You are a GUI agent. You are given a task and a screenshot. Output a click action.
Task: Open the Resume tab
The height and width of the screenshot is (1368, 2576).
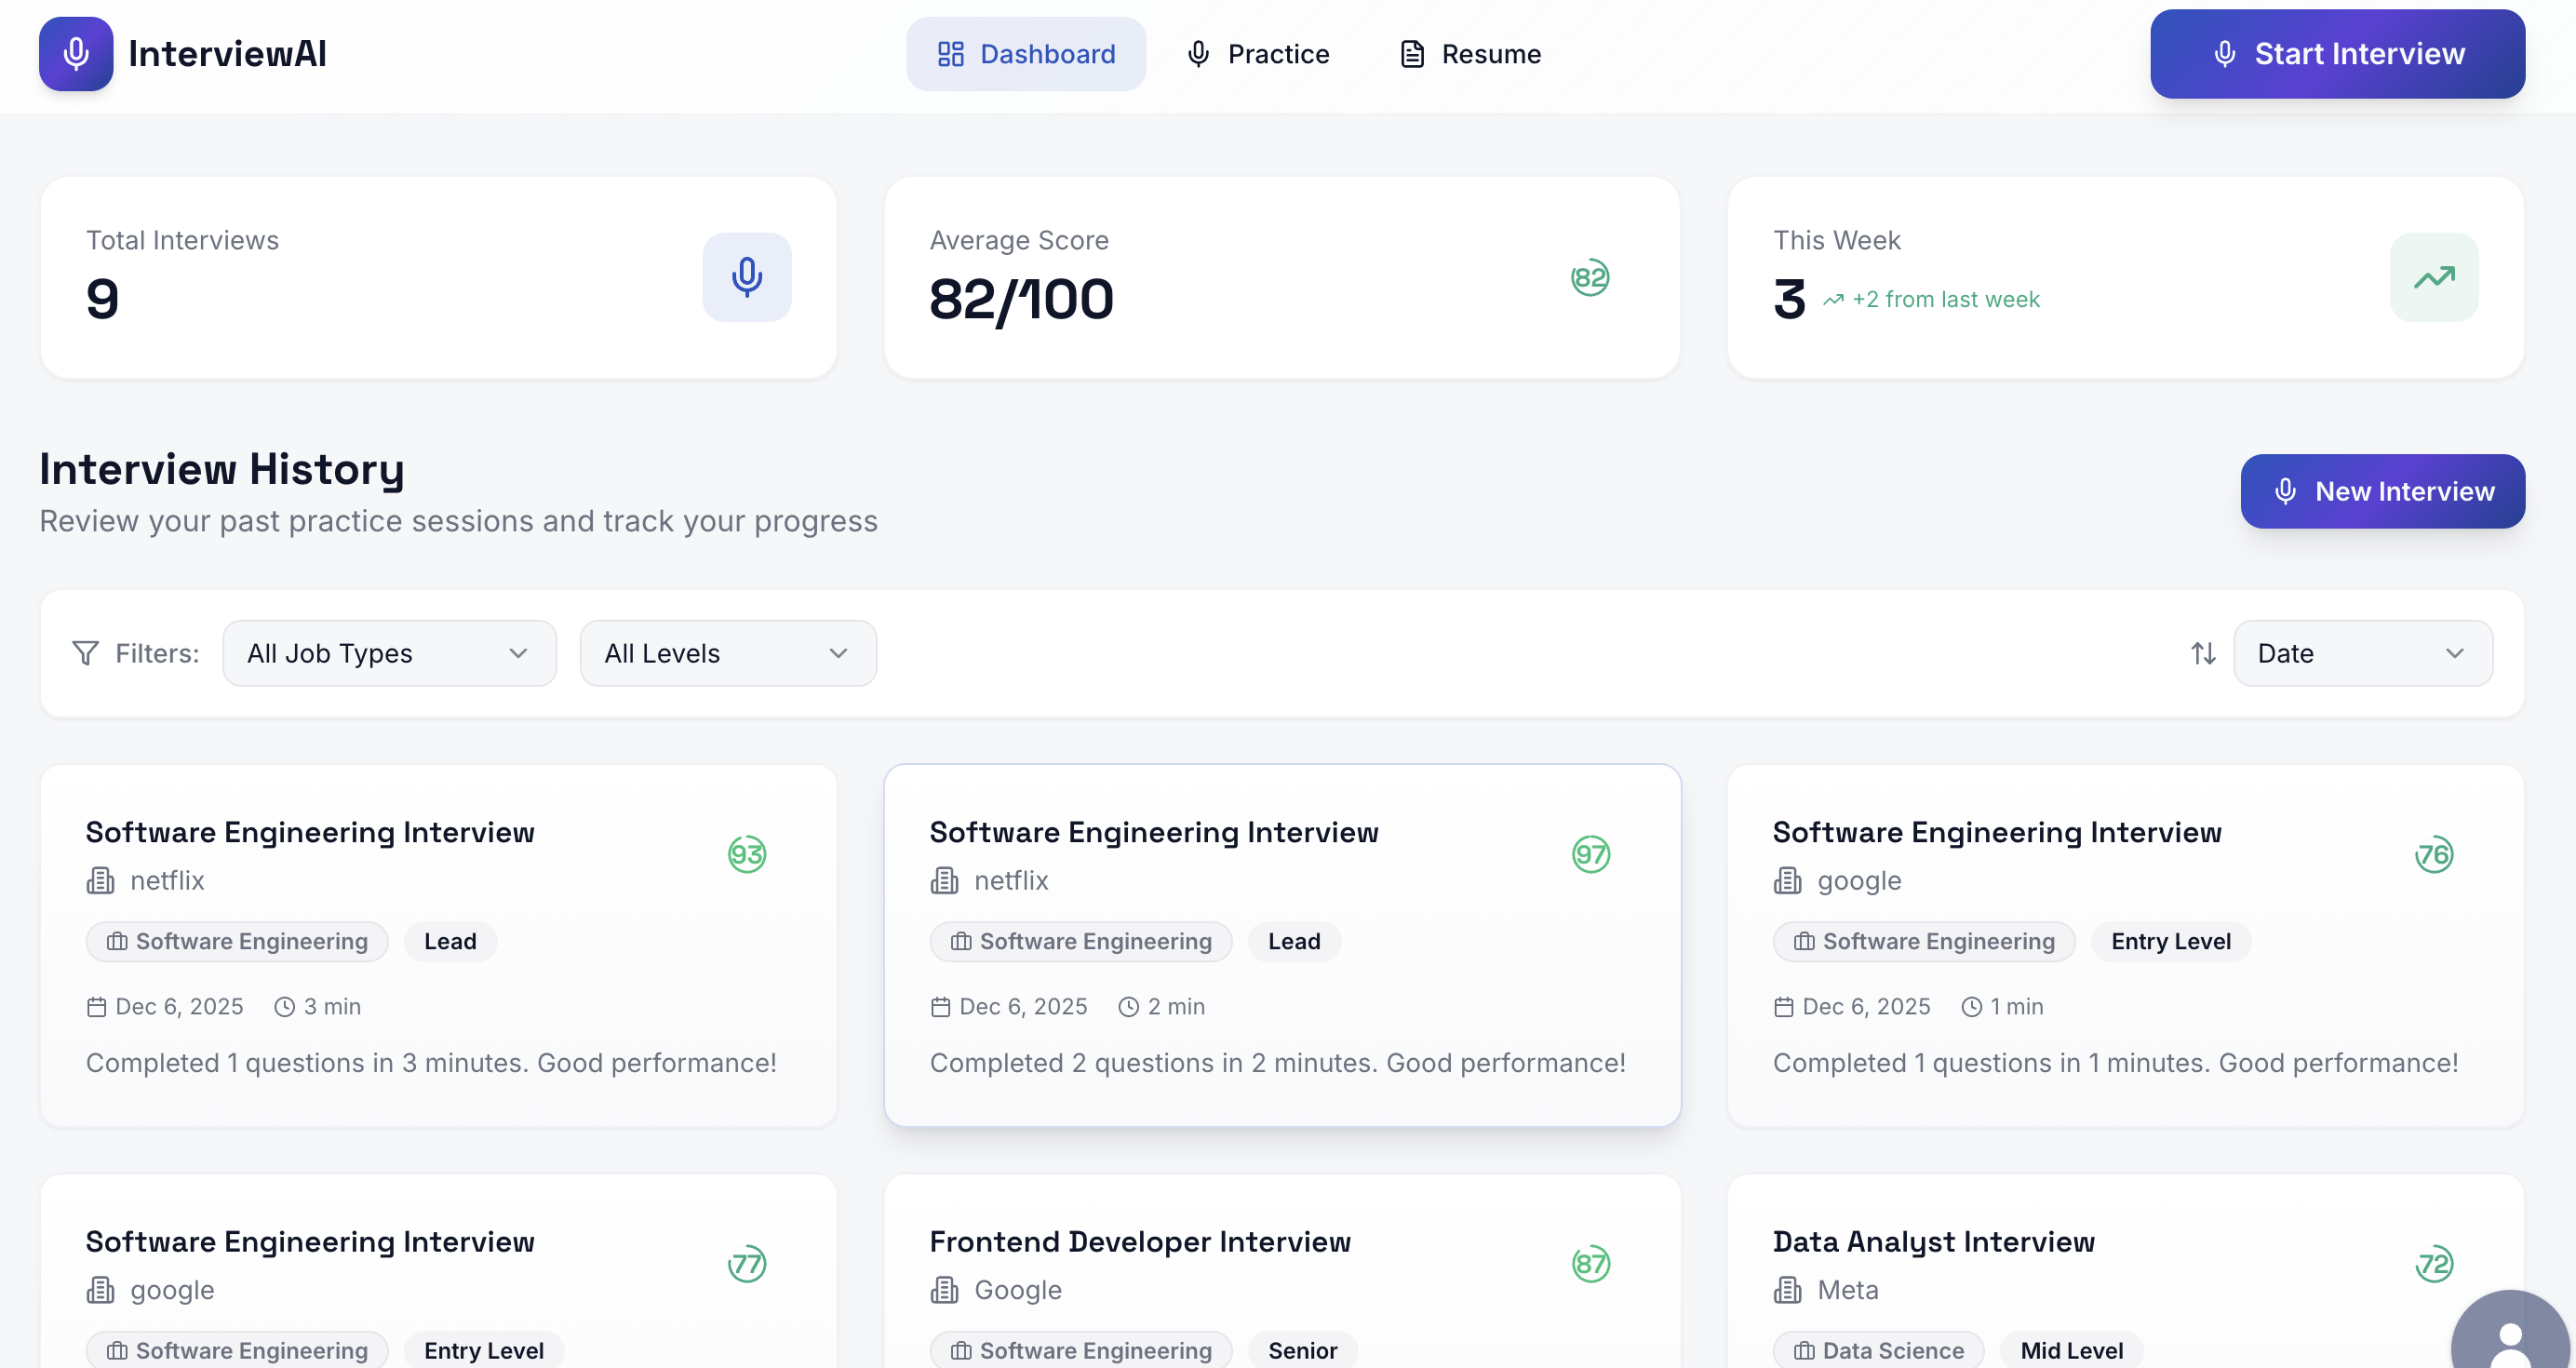[x=1470, y=54]
